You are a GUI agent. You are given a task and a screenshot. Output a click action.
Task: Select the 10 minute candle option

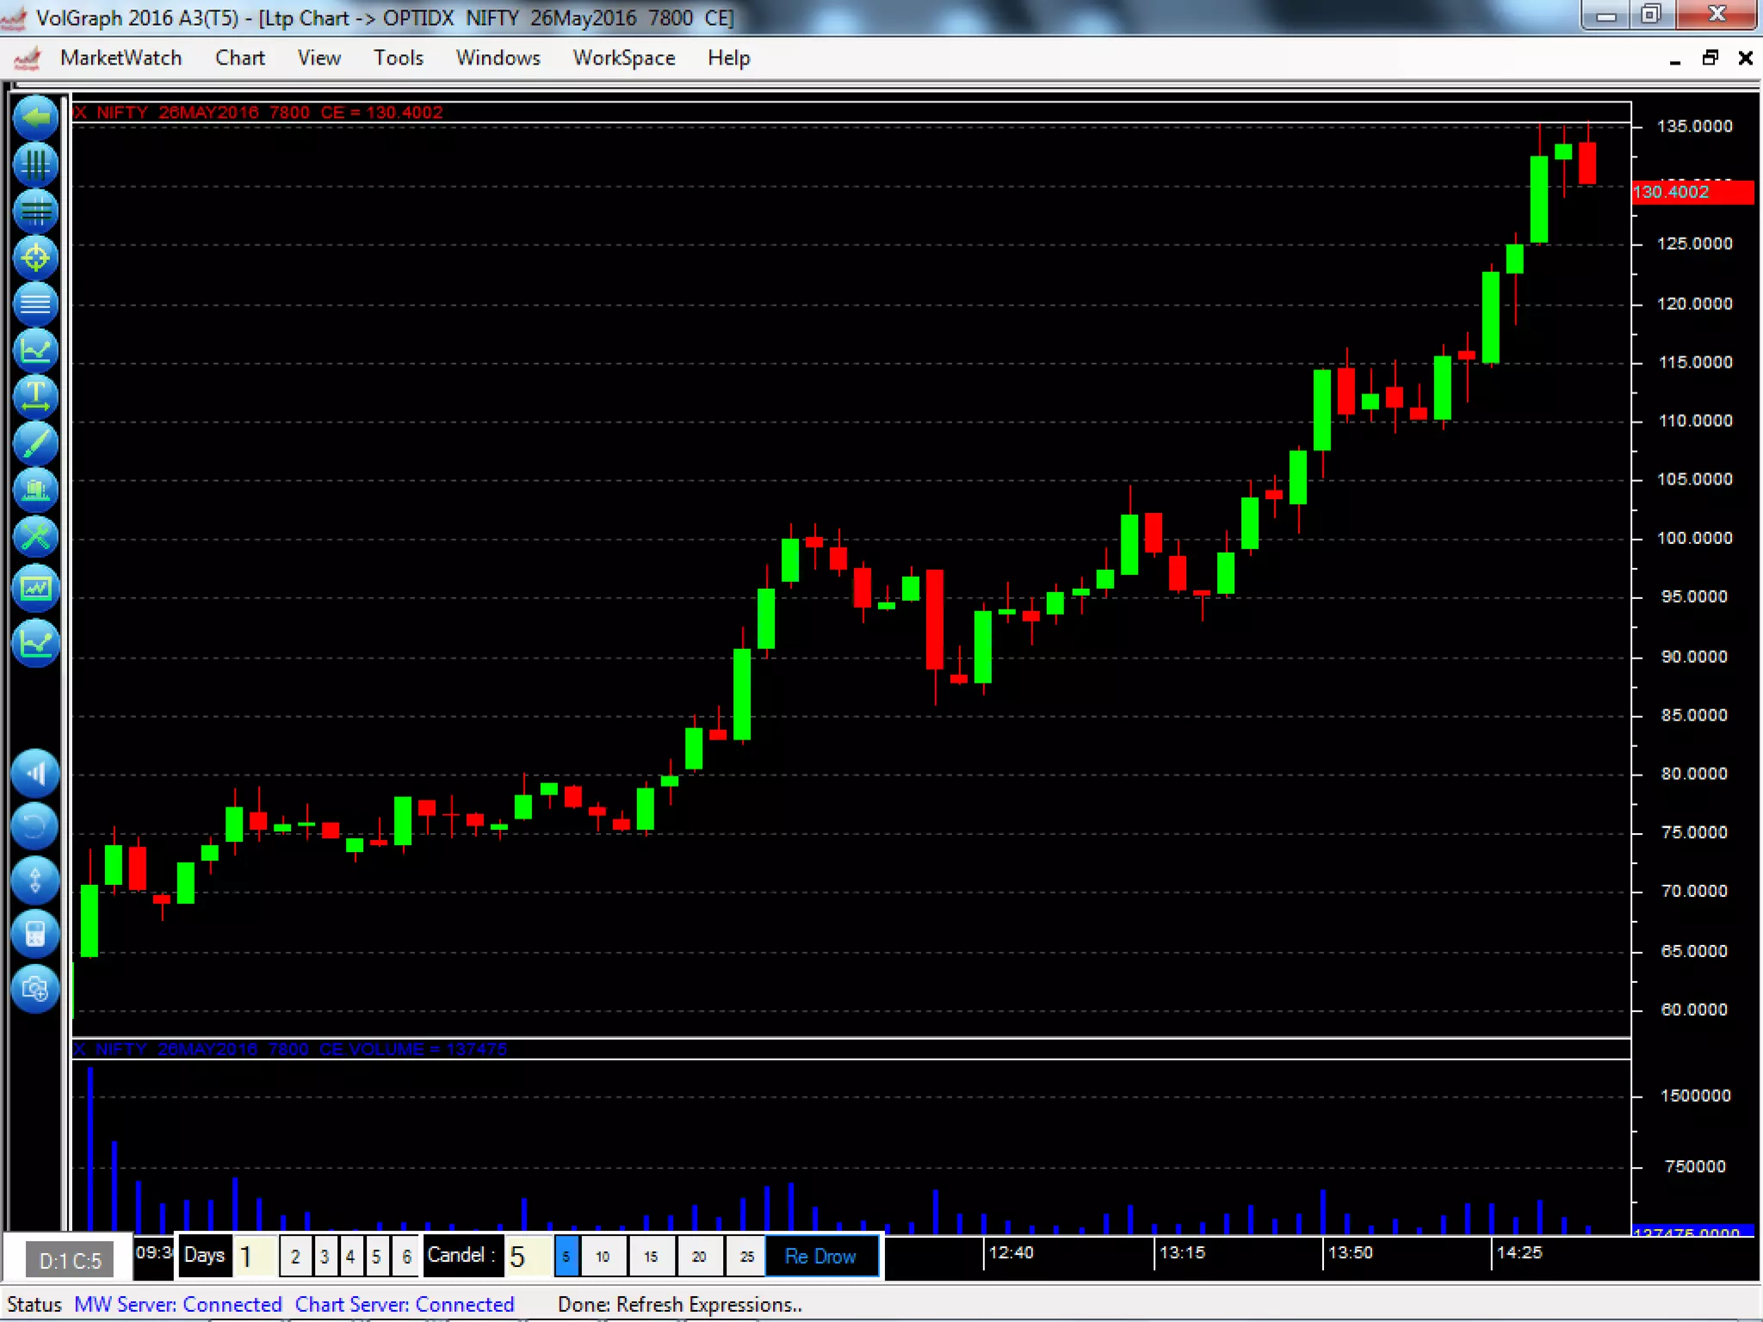[x=603, y=1257]
